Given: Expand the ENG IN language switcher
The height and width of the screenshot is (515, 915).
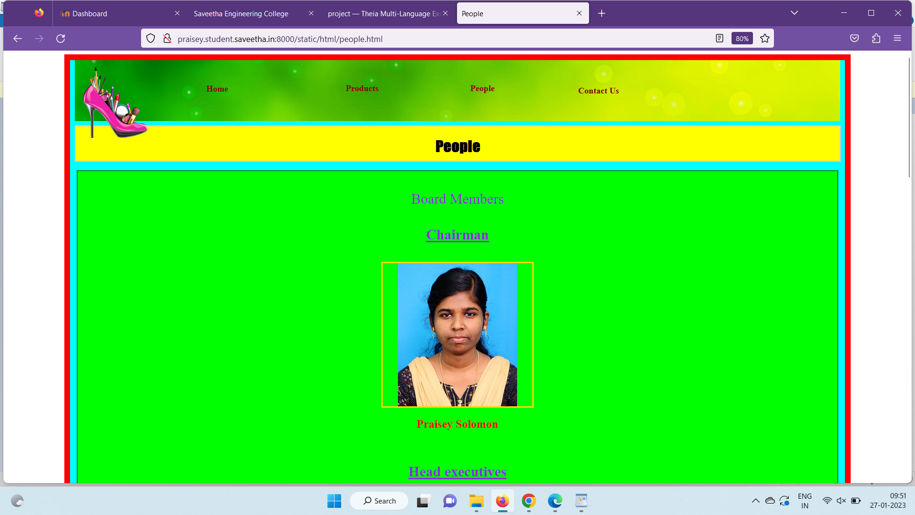Looking at the screenshot, I should (x=805, y=501).
